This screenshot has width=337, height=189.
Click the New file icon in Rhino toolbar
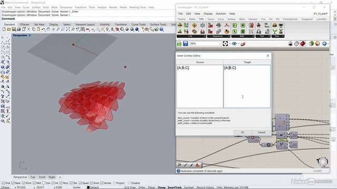(x=4, y=29)
